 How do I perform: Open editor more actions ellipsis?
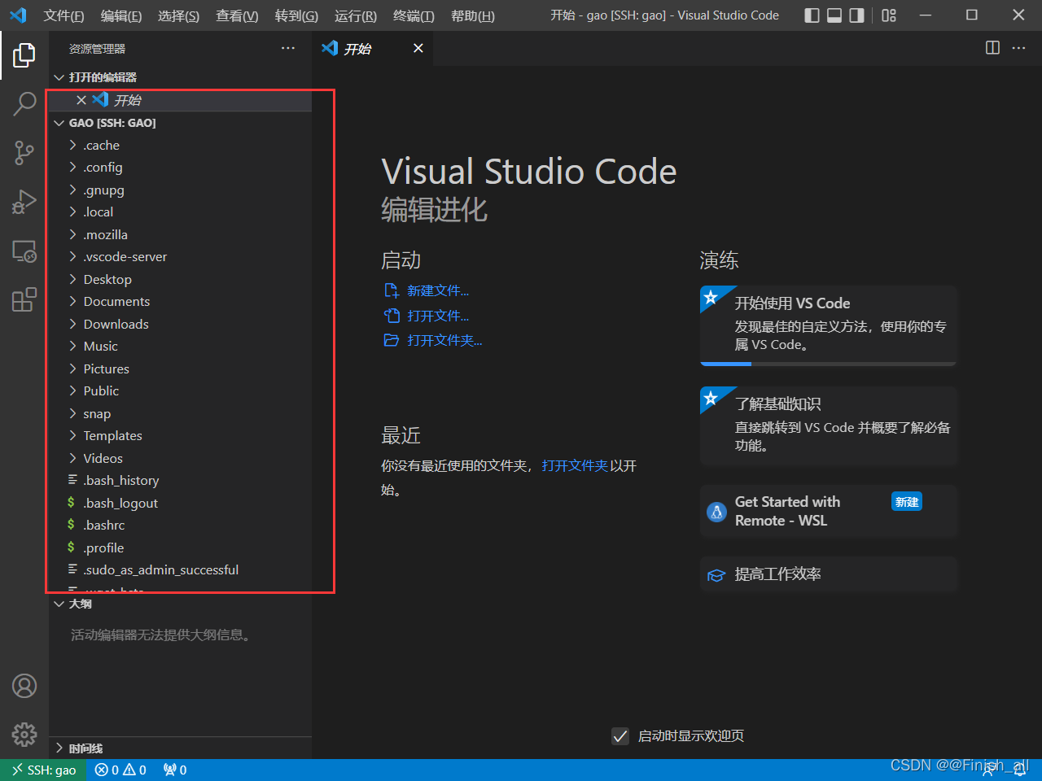pyautogui.click(x=1019, y=48)
